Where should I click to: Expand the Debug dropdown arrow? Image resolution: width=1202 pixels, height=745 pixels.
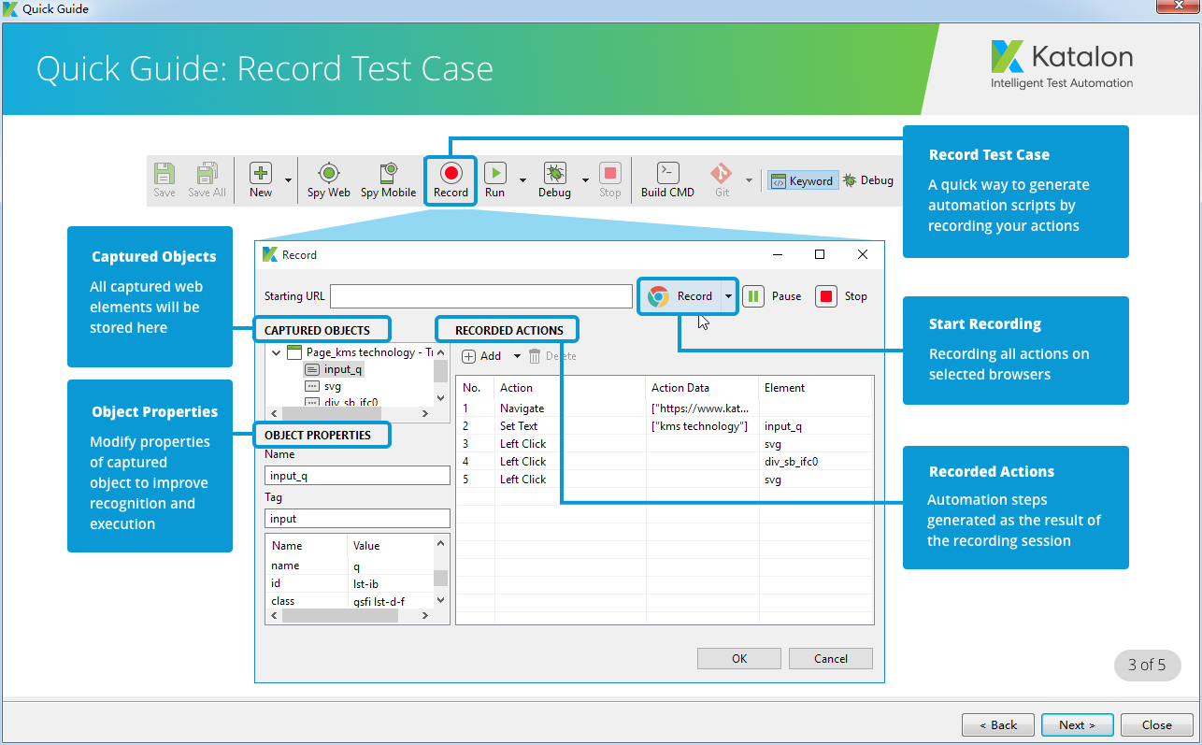(x=585, y=179)
